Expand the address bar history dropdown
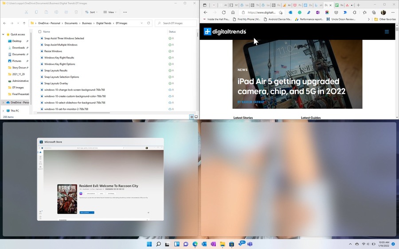 coord(142,23)
